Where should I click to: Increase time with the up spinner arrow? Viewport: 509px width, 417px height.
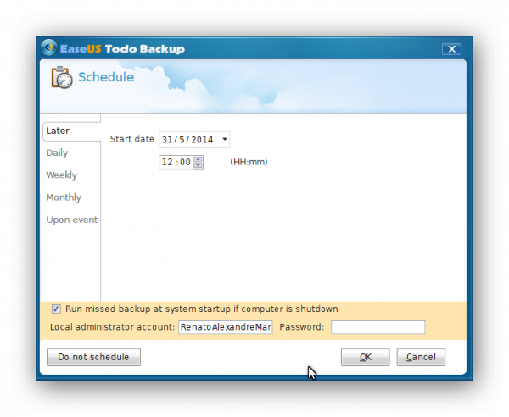click(198, 159)
